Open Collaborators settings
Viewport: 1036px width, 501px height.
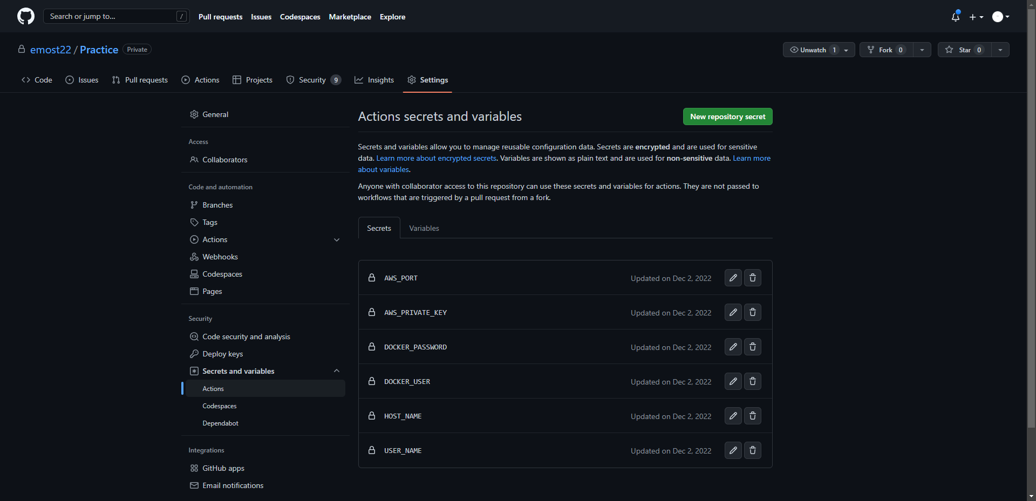click(265, 160)
